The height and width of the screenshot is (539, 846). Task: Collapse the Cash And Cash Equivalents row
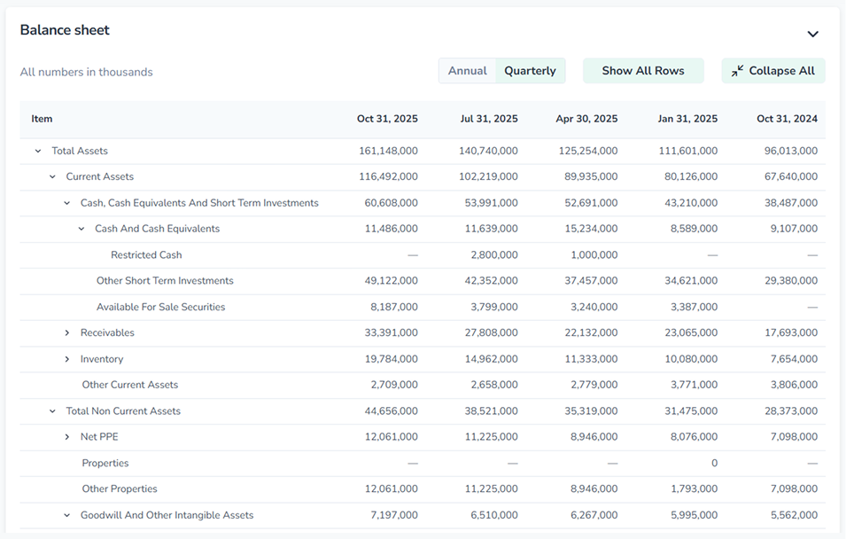81,229
